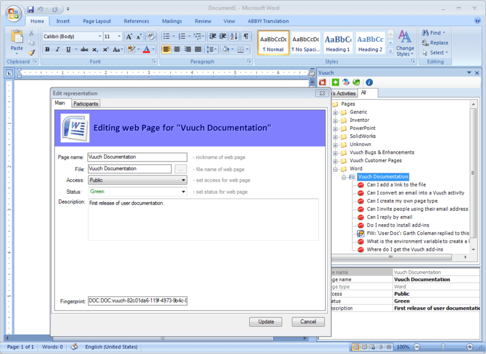The image size is (486, 354).
Task: Click the Fingerprint field
Action: click(x=138, y=301)
